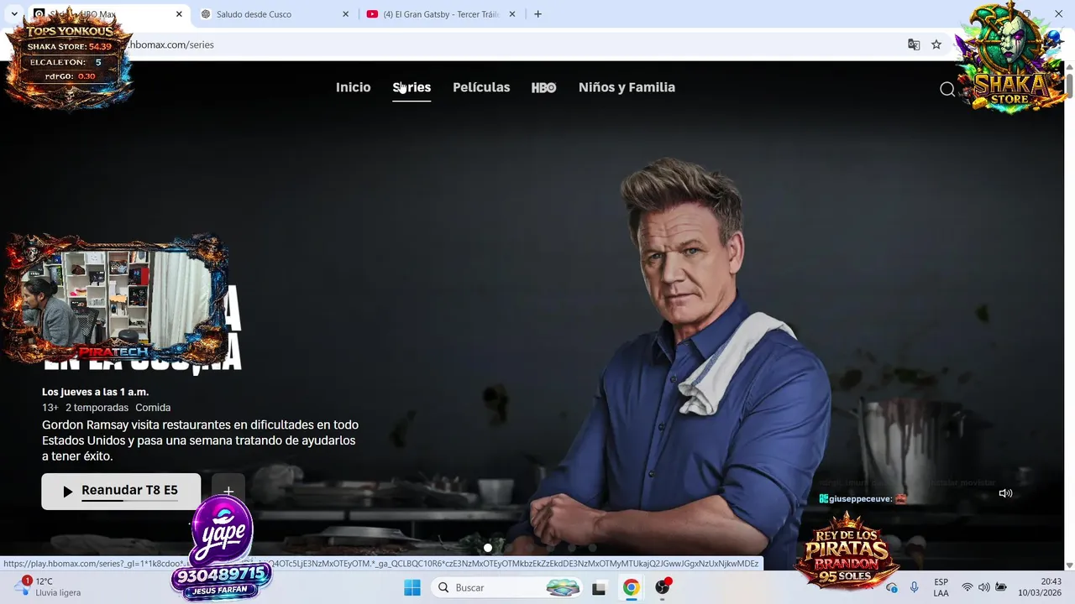Select Series navigation item
The image size is (1075, 604).
(412, 87)
